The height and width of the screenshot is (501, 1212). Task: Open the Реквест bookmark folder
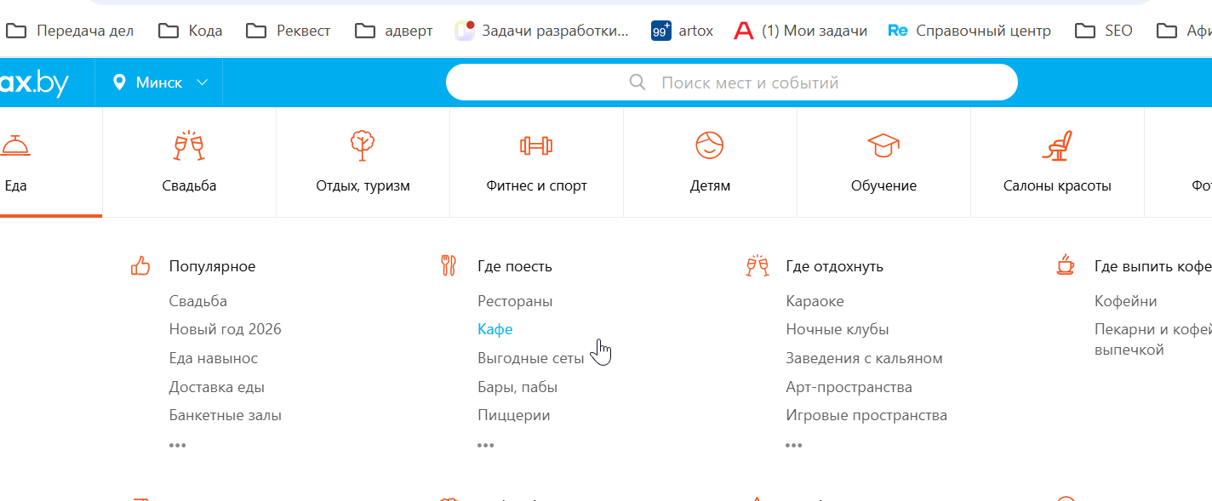click(289, 31)
